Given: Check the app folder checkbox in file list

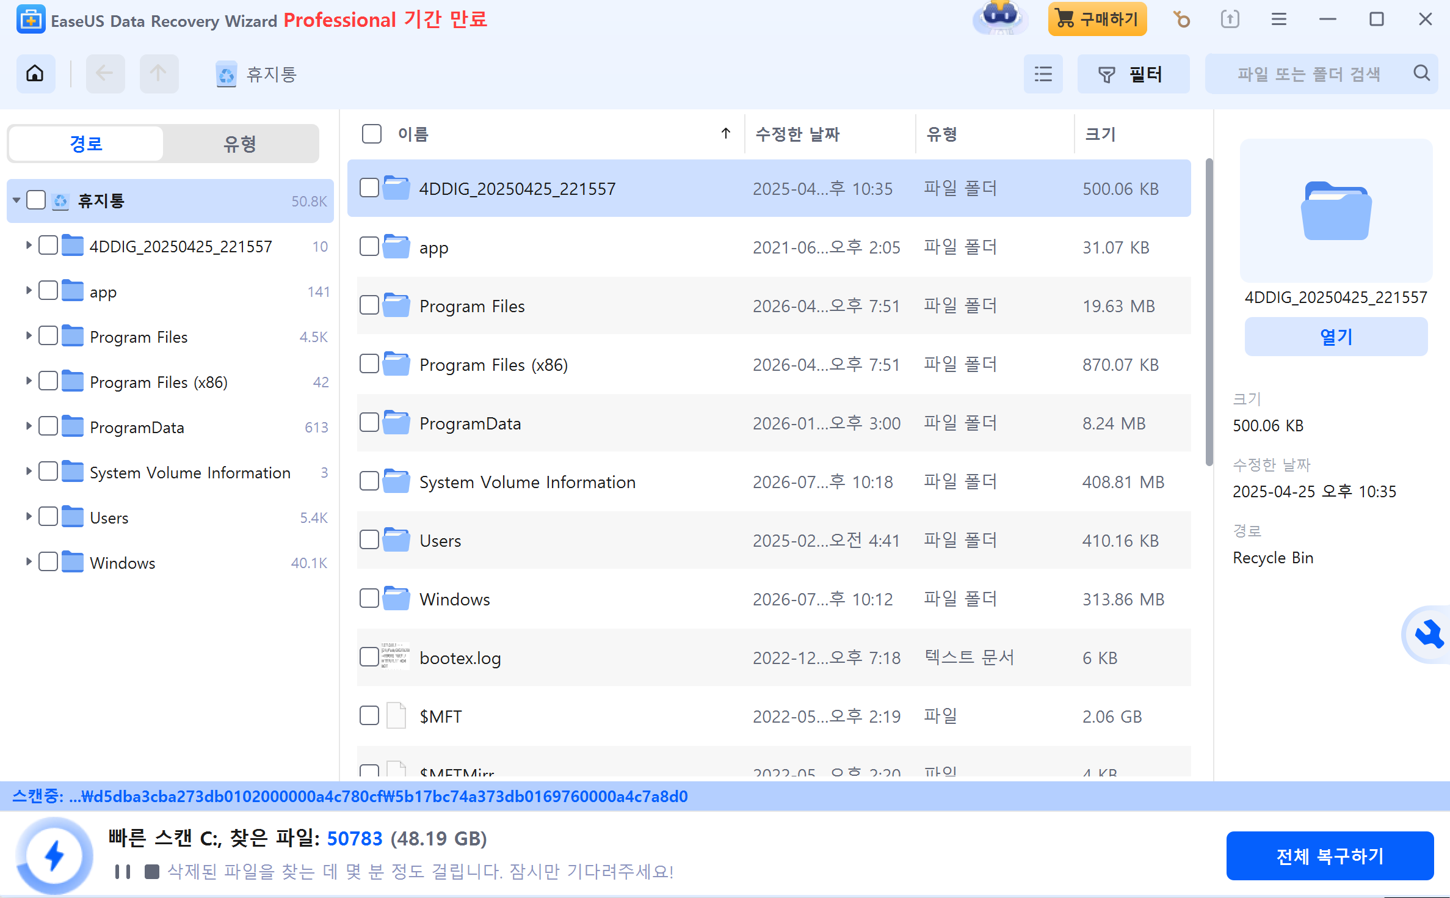Looking at the screenshot, I should (x=369, y=246).
